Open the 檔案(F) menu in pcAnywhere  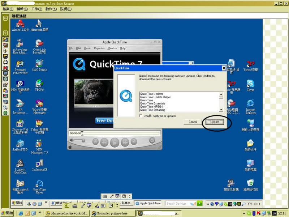(8, 9)
